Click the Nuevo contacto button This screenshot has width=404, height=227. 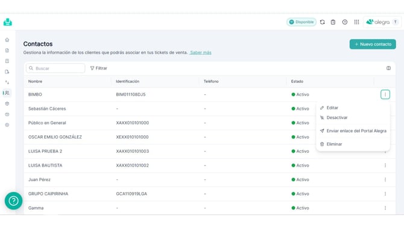(373, 44)
